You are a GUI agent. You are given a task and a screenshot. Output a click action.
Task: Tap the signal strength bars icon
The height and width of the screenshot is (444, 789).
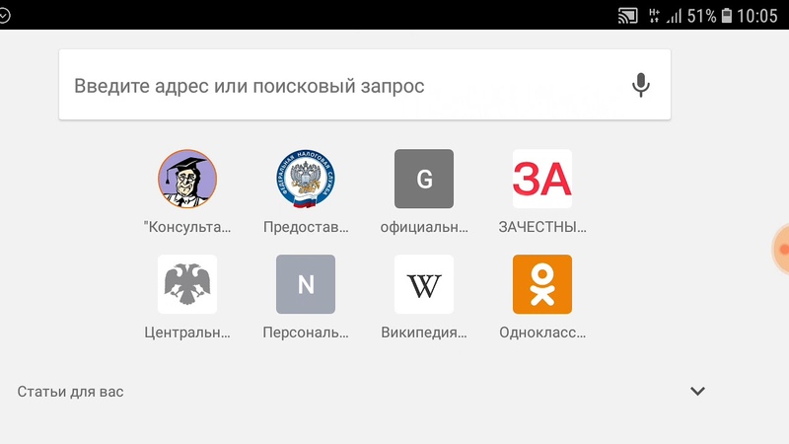[x=674, y=16]
